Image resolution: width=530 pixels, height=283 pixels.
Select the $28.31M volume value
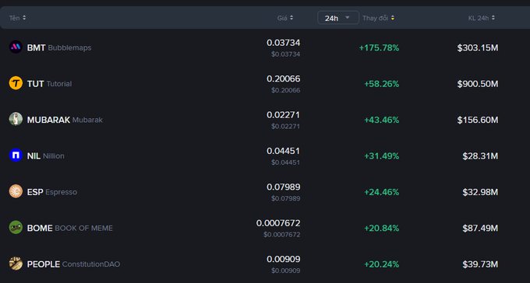(480, 155)
